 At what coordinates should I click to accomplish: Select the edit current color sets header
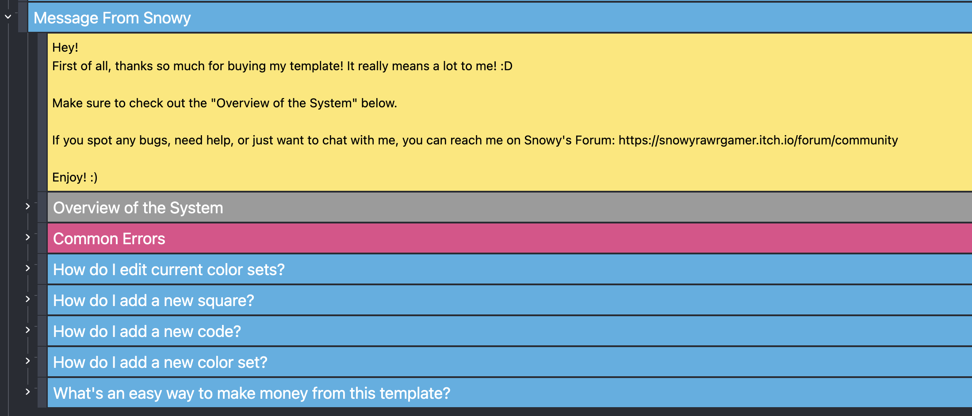169,270
